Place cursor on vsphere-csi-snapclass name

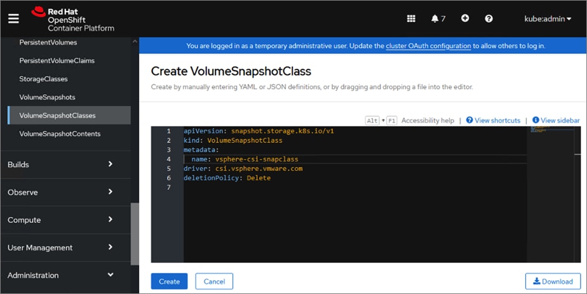pyautogui.click(x=257, y=159)
